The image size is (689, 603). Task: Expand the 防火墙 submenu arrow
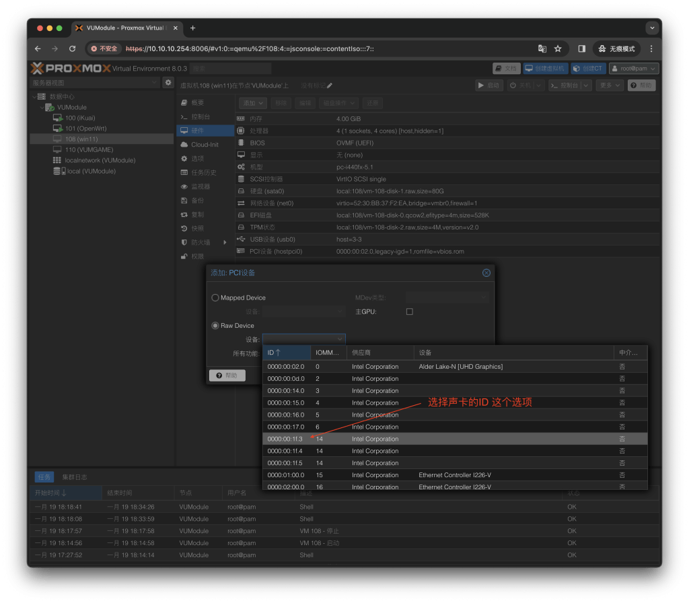pyautogui.click(x=225, y=242)
